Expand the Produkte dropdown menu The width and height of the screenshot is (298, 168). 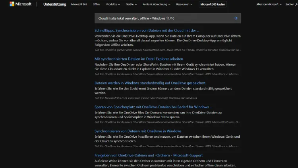[x=113, y=4]
